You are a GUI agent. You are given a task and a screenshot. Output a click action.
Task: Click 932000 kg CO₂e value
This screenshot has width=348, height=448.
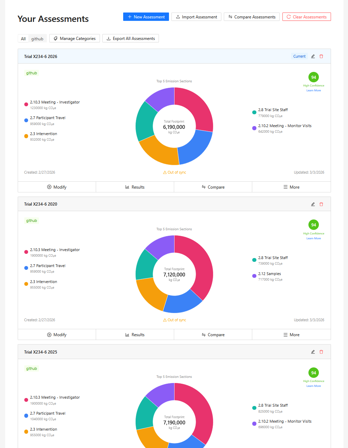42,140
